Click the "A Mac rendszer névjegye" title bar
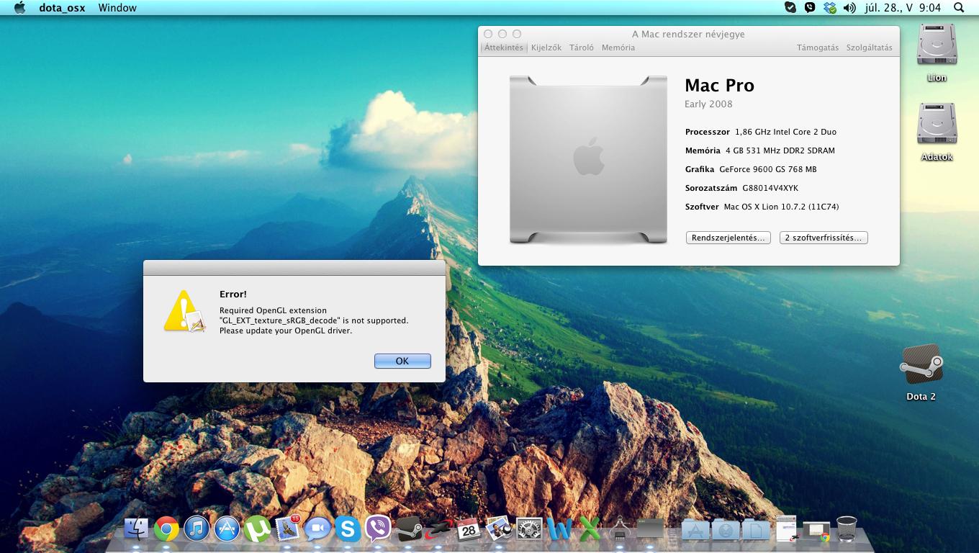Screen dimensions: 979x553 click(688, 34)
